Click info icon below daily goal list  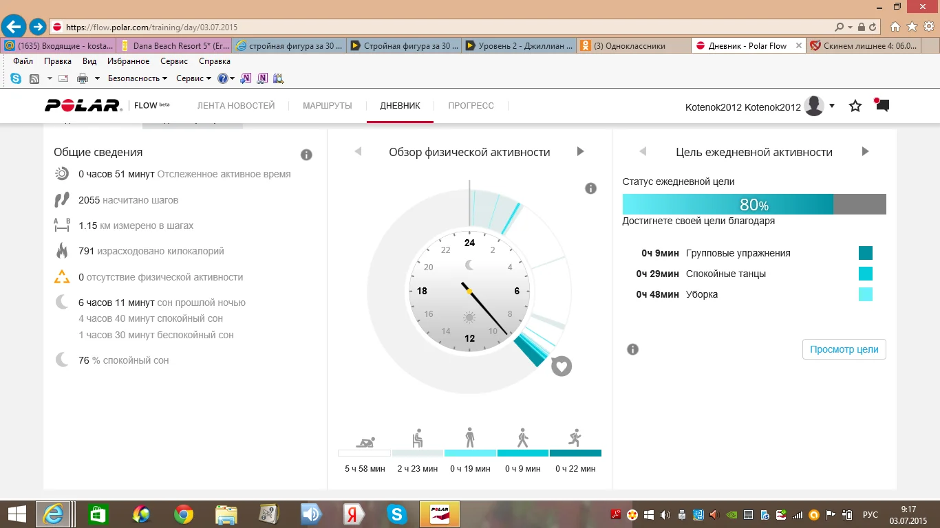pyautogui.click(x=632, y=349)
